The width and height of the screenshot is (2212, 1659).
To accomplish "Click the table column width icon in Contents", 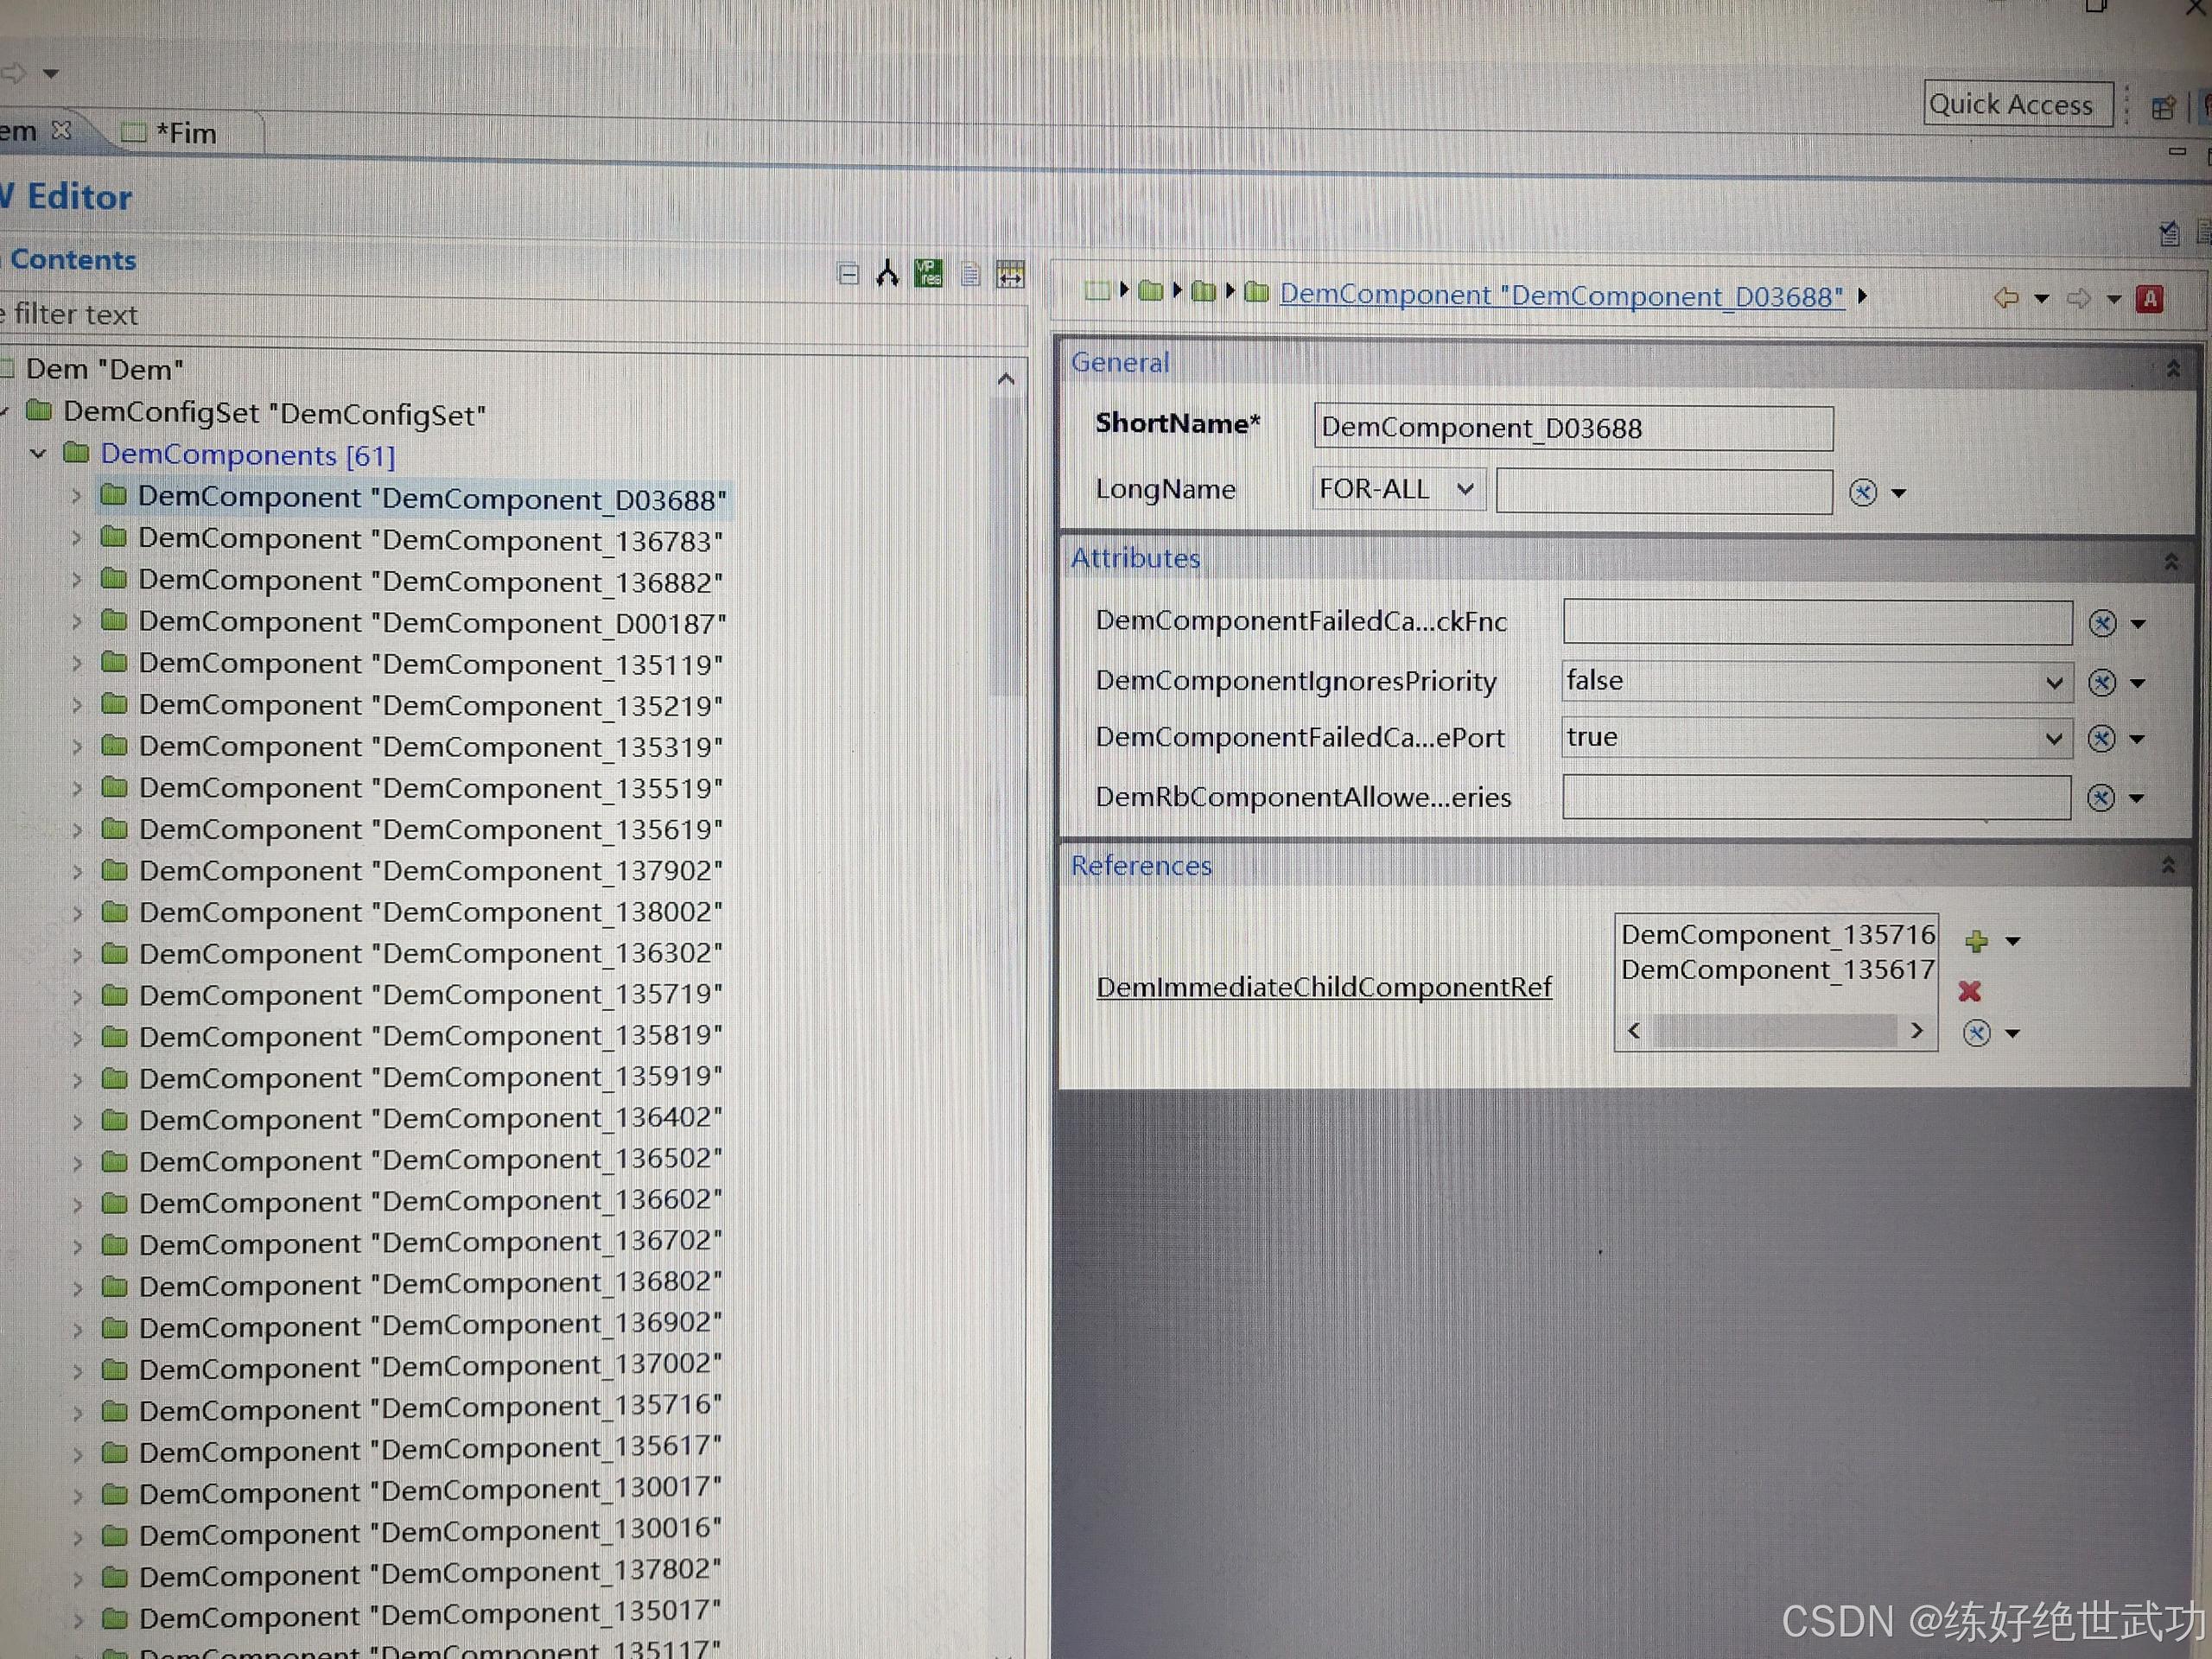I will tap(1011, 274).
